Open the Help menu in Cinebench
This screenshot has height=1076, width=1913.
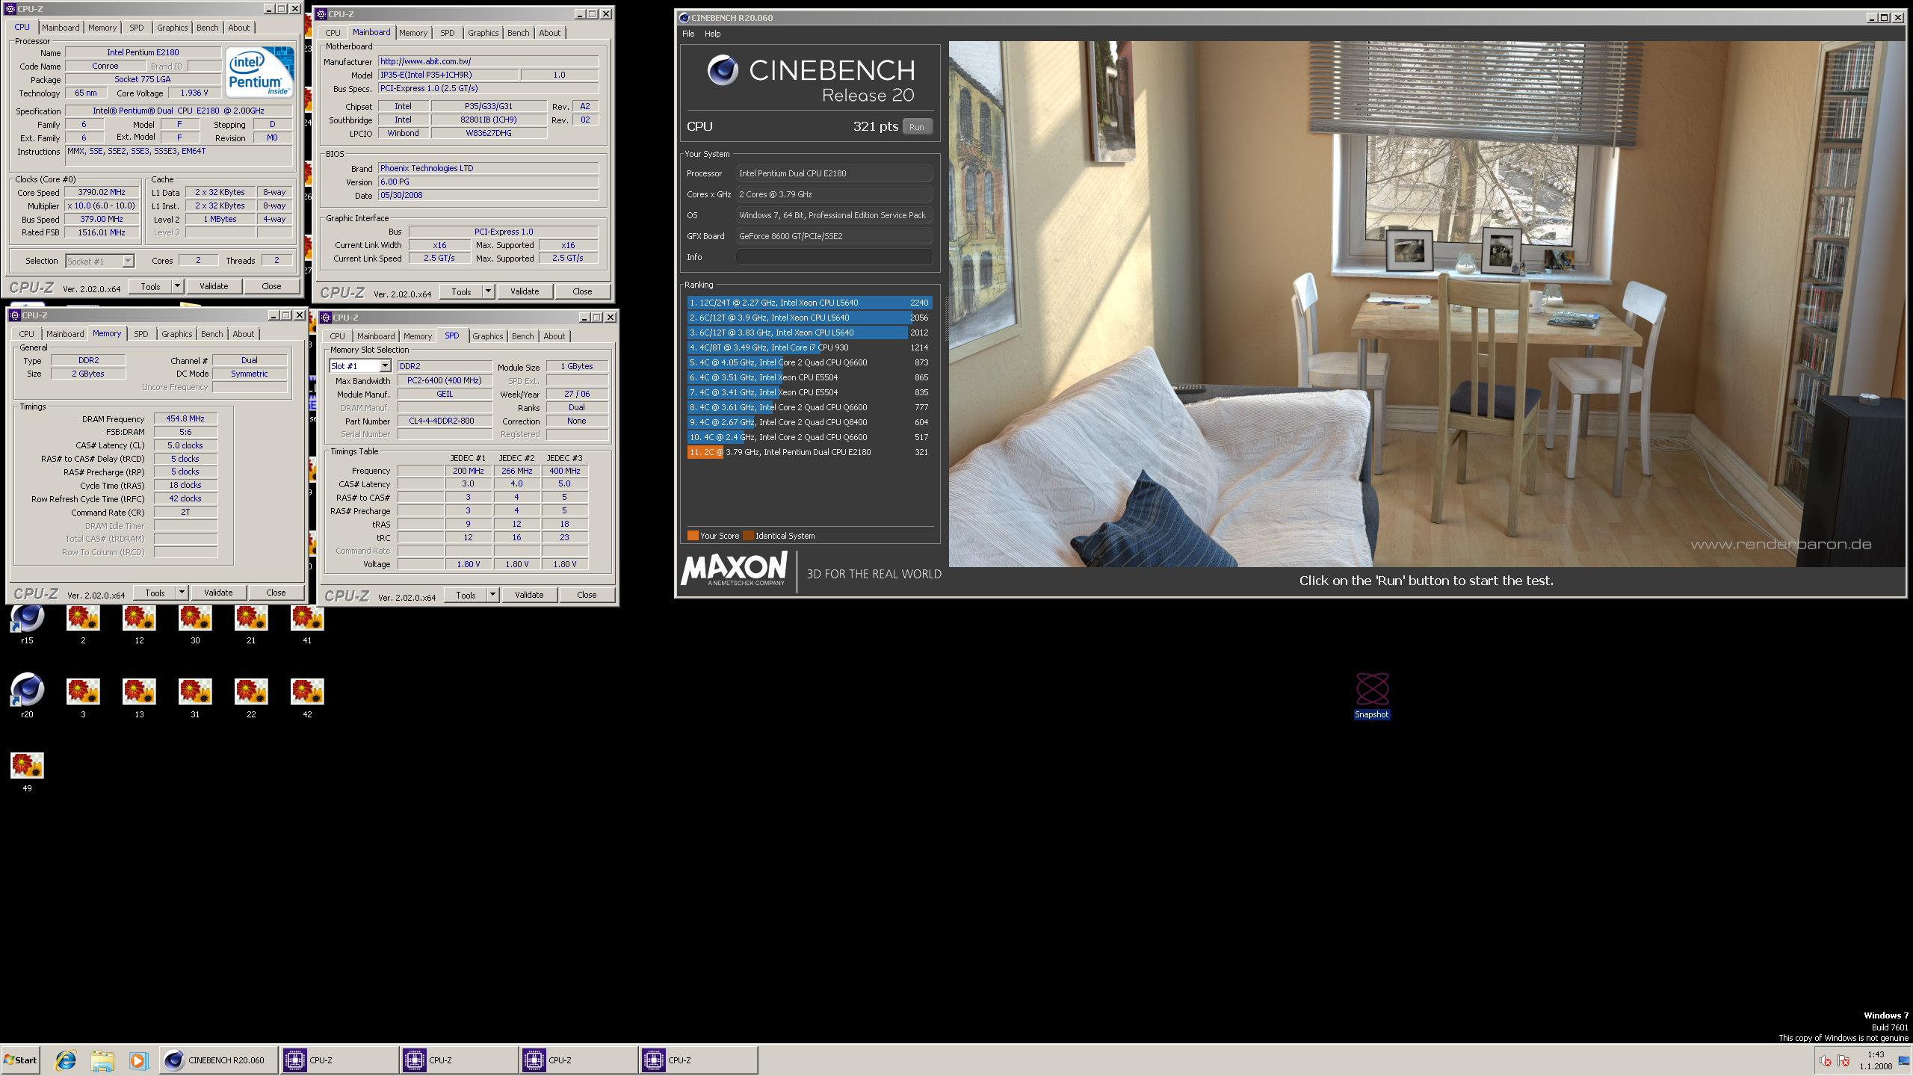(713, 34)
